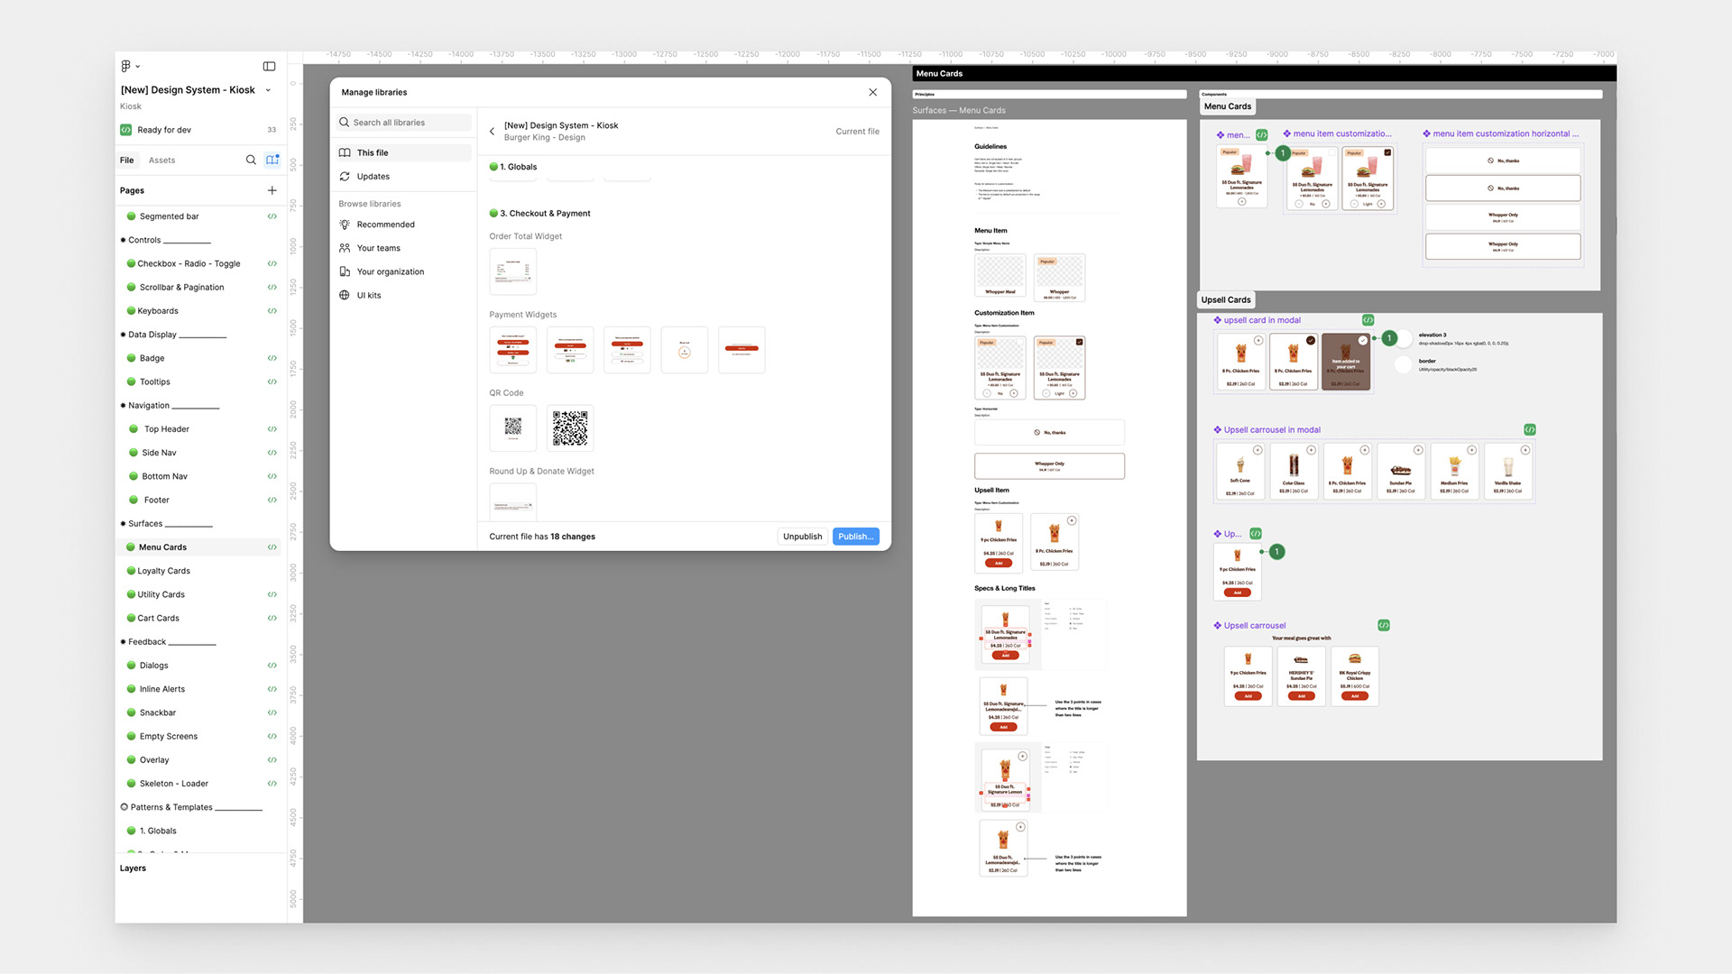The image size is (1732, 974).
Task: Toggle the sidebar collapse panel icon
Action: [x=269, y=66]
